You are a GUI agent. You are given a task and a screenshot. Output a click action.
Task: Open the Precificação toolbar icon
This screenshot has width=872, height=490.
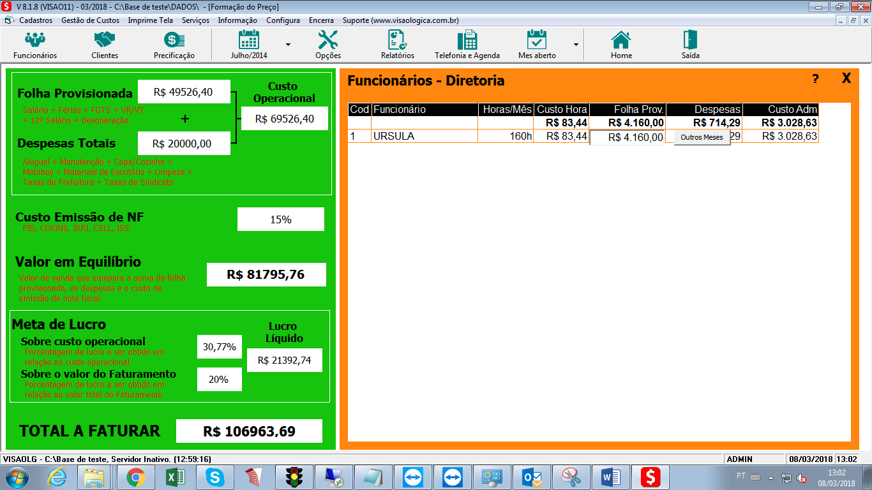(174, 40)
